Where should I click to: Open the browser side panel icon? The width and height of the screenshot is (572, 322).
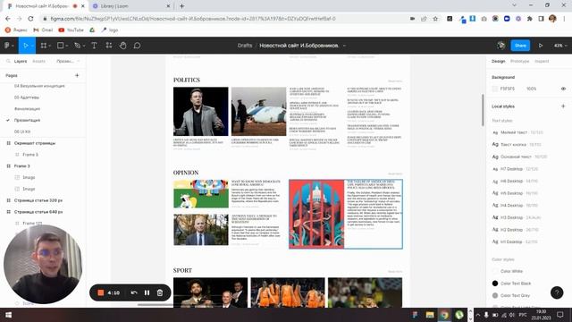[x=541, y=19]
